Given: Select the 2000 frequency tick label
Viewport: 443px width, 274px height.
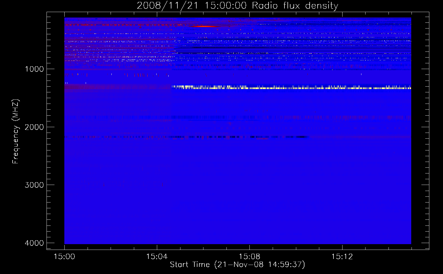Looking at the screenshot, I should click(34, 127).
